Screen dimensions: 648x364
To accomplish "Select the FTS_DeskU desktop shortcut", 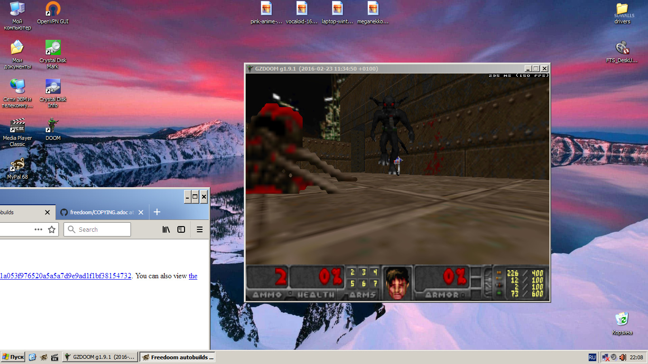I will pos(622,52).
